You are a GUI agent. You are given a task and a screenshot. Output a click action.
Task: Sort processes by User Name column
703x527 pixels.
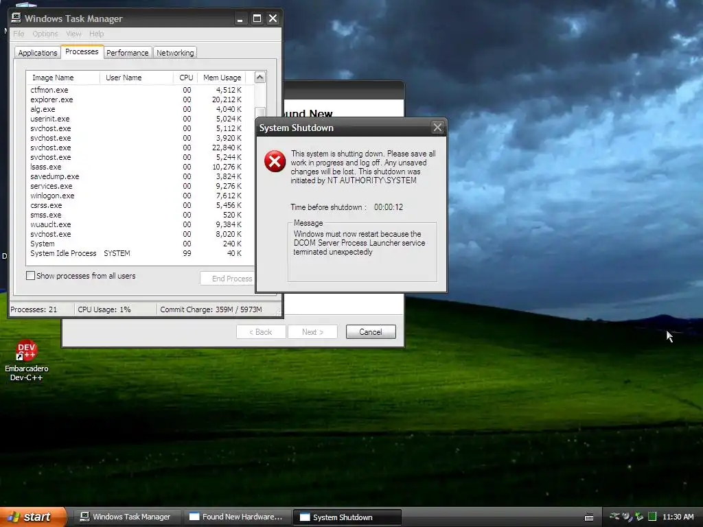[137, 78]
